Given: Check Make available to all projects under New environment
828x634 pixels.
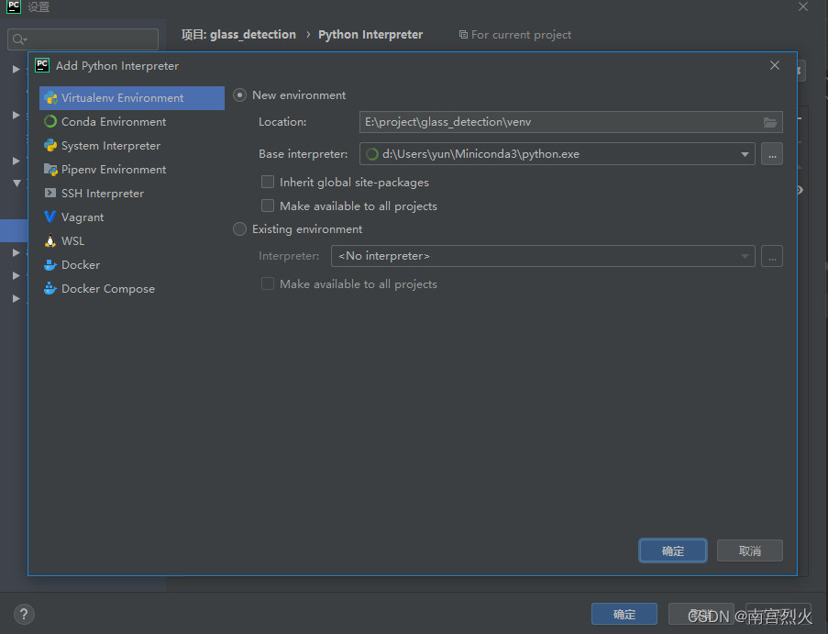Looking at the screenshot, I should coord(268,206).
